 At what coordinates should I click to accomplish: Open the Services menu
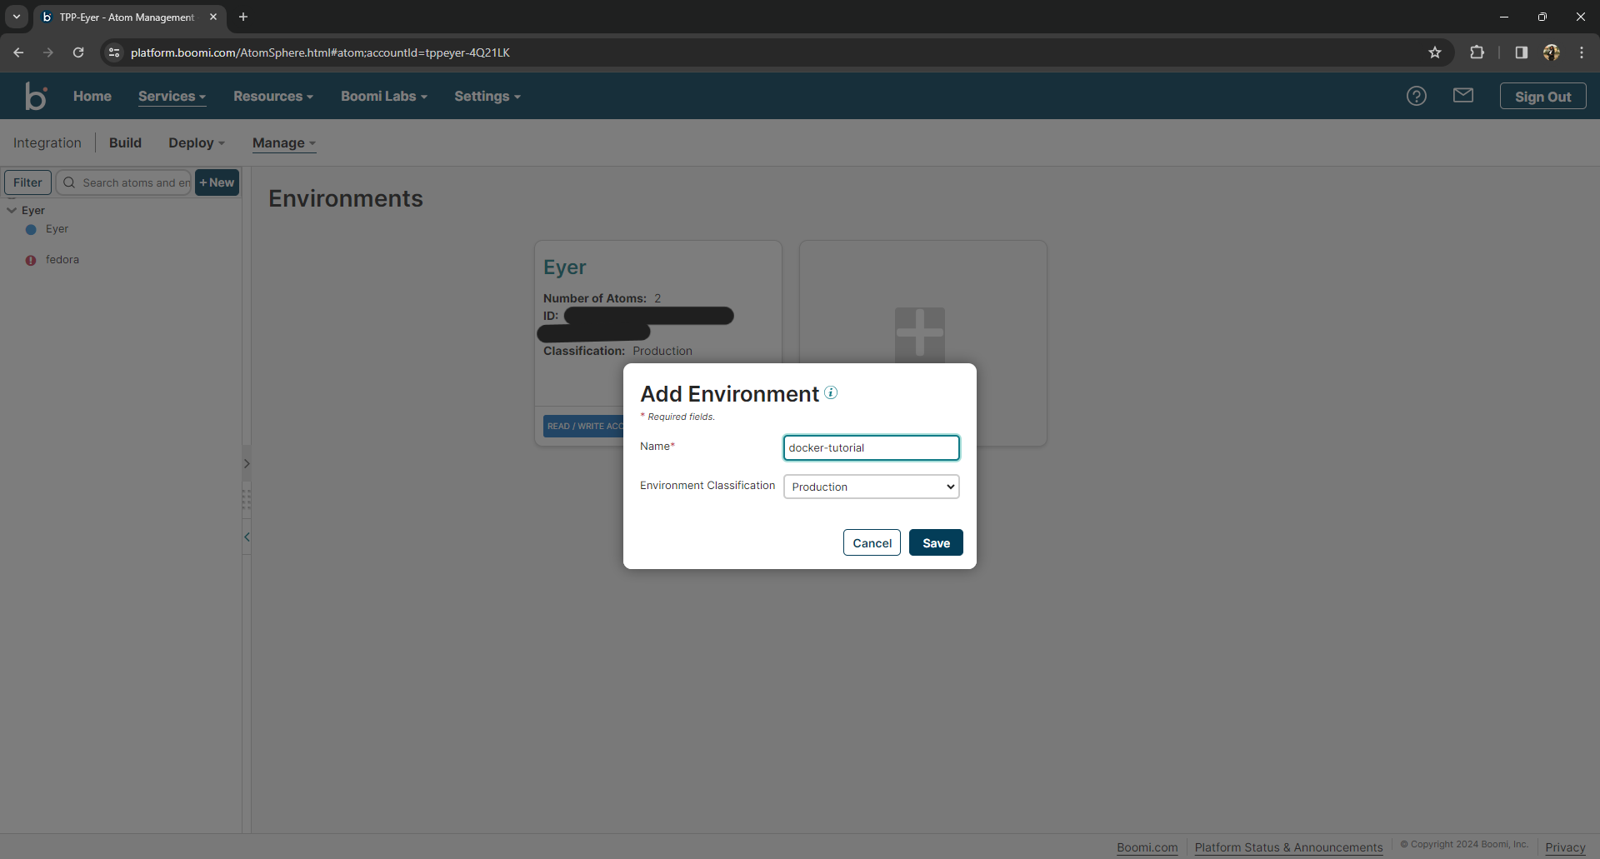tap(172, 96)
